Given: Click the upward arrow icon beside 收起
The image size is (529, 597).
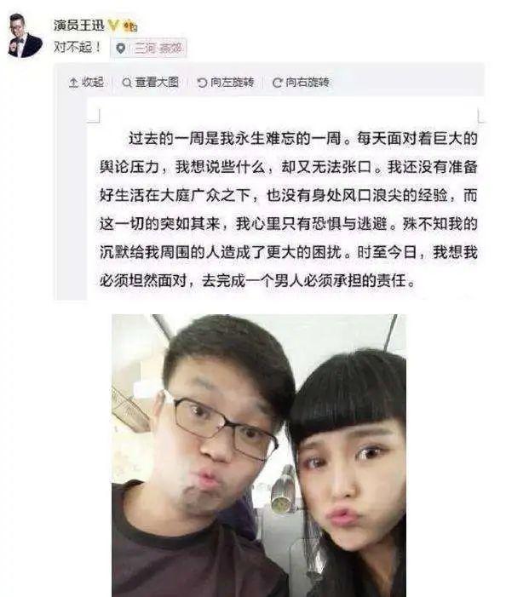Looking at the screenshot, I should point(73,83).
